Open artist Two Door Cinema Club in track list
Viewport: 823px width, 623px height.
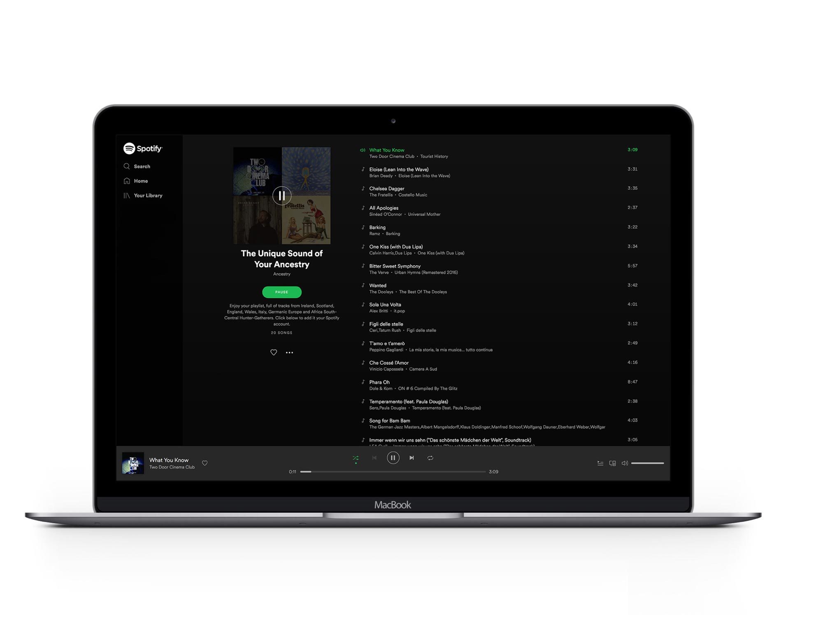392,156
